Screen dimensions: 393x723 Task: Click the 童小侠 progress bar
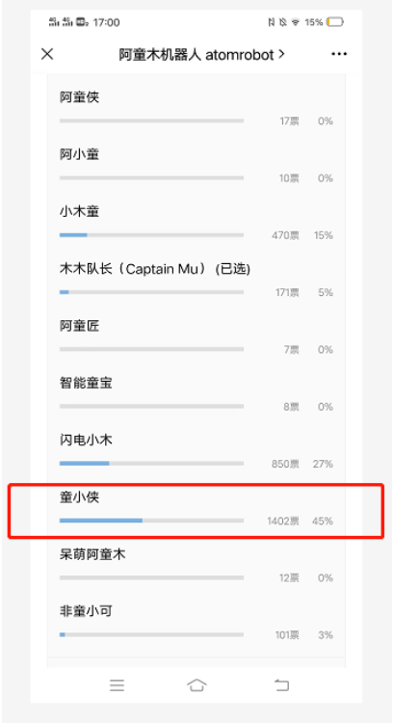(x=151, y=521)
